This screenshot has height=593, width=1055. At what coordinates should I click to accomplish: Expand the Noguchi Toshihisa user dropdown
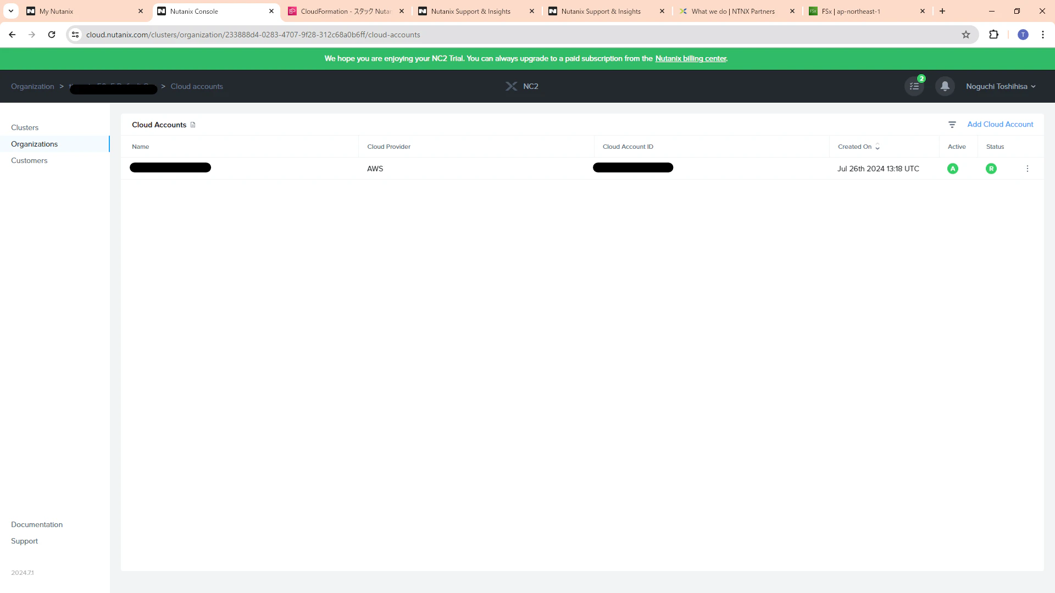[x=1001, y=86]
